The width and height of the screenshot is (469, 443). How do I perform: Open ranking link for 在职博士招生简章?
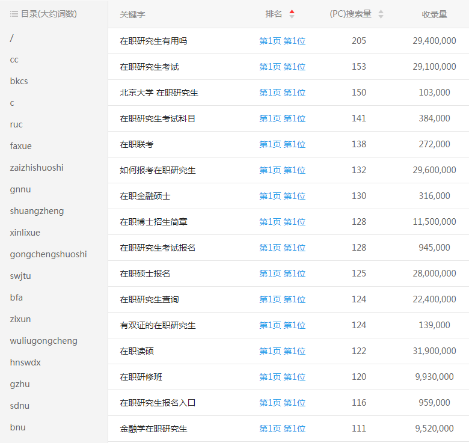(x=282, y=222)
